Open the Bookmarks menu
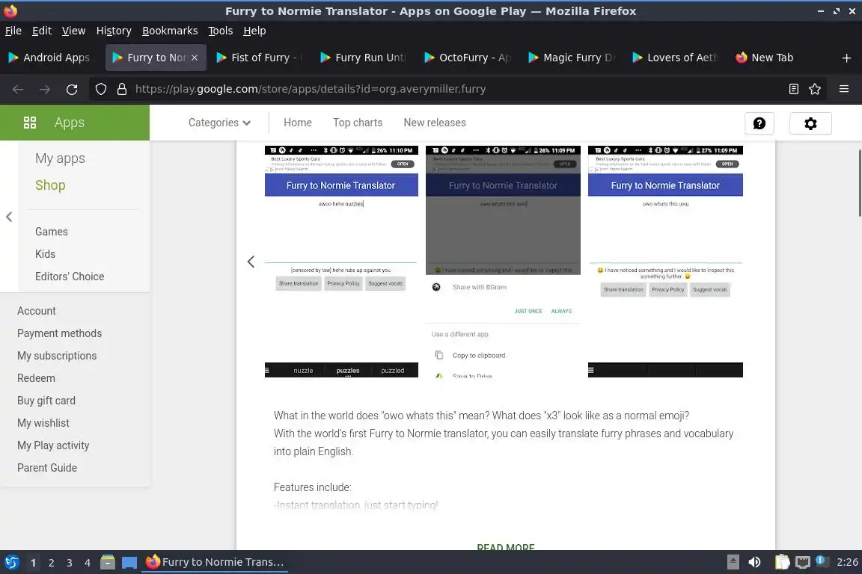The image size is (862, 574). pos(170,31)
